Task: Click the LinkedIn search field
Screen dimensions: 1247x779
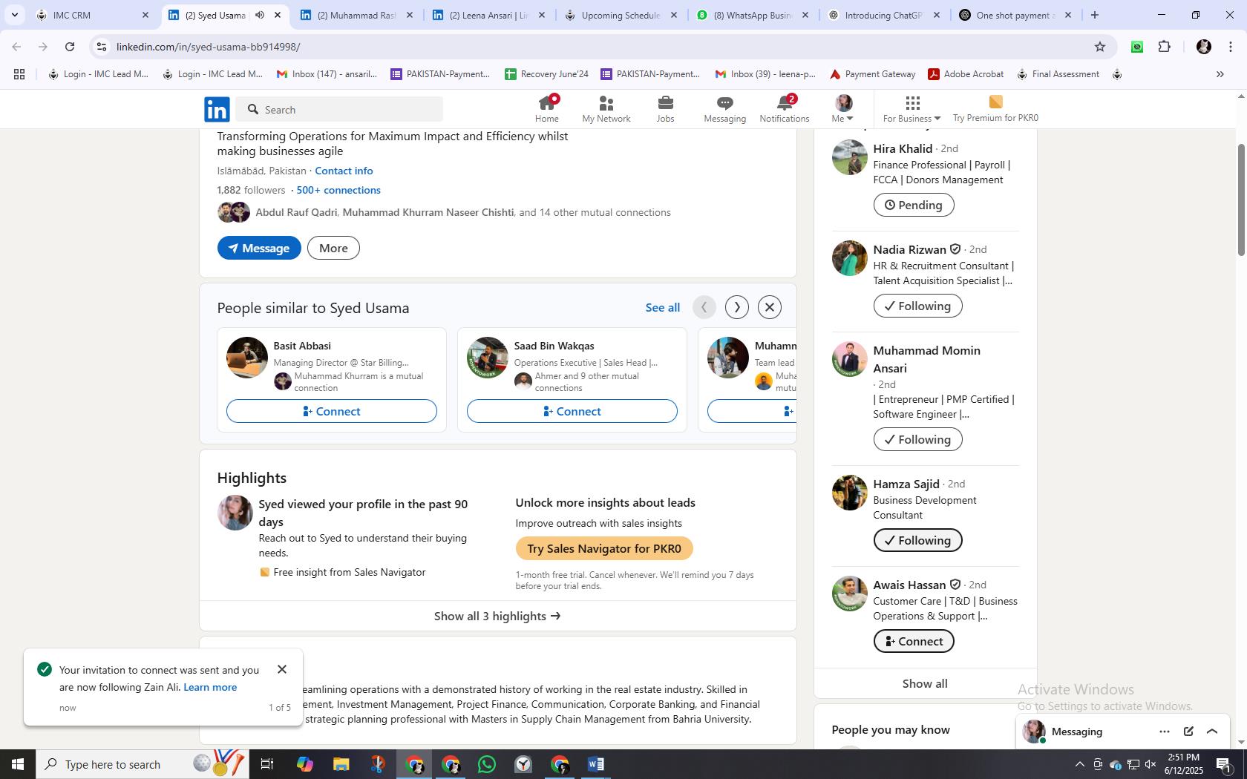Action: pyautogui.click(x=341, y=110)
